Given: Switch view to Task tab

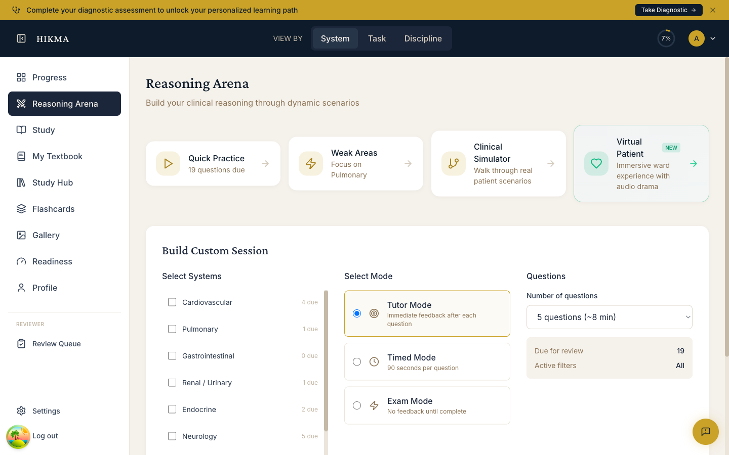Looking at the screenshot, I should [x=377, y=38].
